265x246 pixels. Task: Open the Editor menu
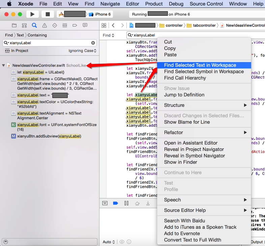[x=132, y=4]
